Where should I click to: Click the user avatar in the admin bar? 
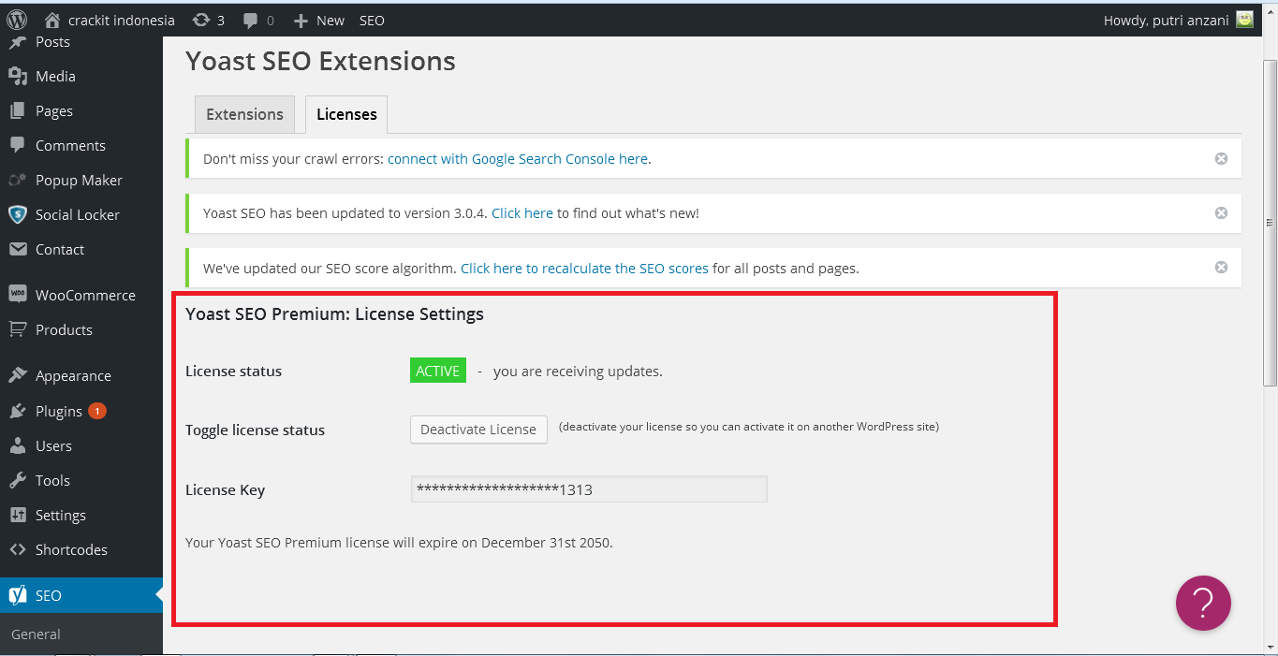tap(1244, 20)
